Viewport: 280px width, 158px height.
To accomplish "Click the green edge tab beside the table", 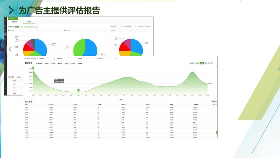I will pos(217,132).
